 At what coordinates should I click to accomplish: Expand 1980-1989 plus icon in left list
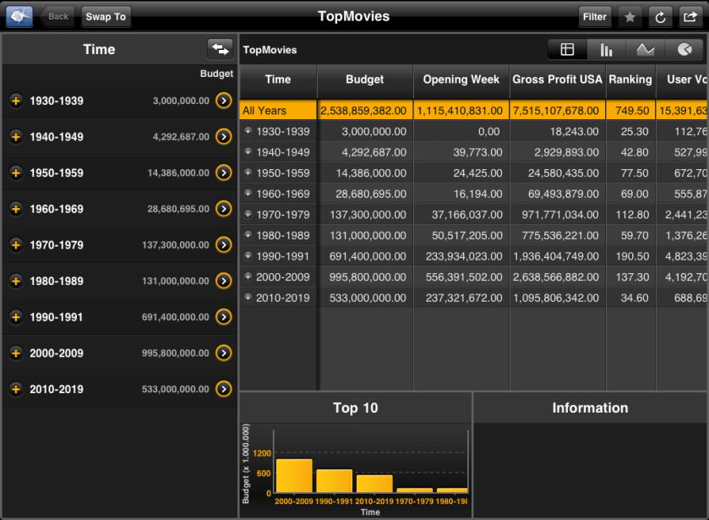point(15,281)
